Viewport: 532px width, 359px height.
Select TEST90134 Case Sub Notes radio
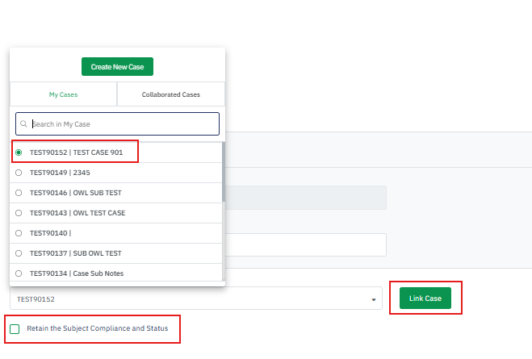point(19,273)
